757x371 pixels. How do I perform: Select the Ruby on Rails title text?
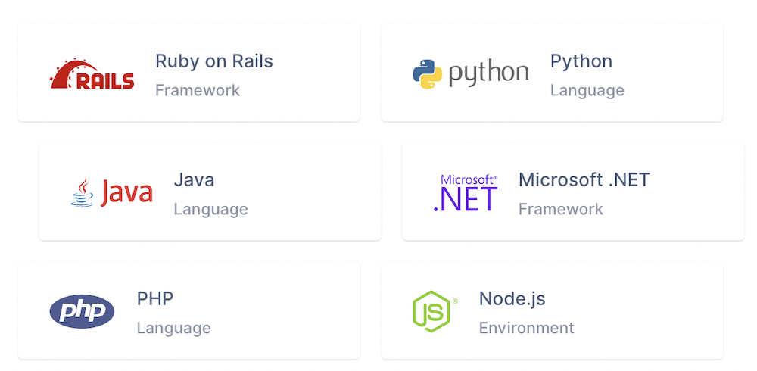click(213, 61)
